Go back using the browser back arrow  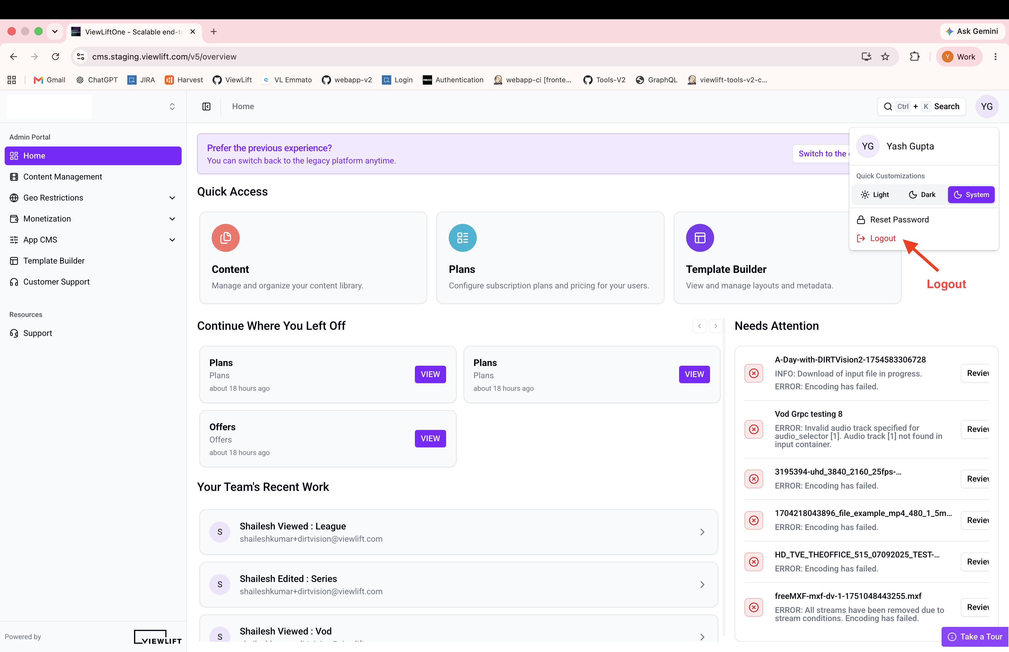point(13,57)
